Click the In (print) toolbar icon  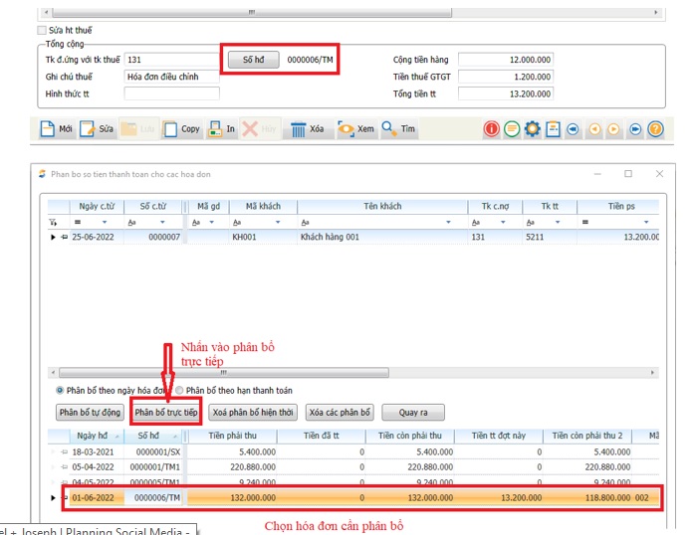click(x=215, y=129)
